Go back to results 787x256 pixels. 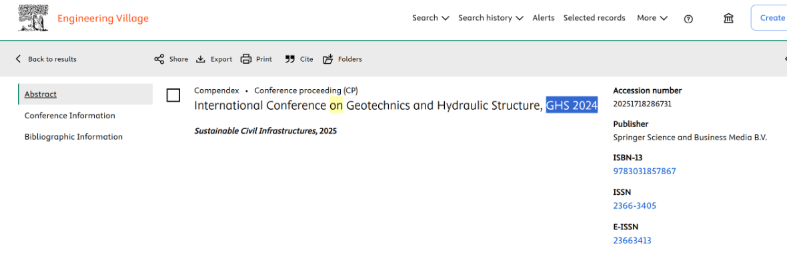click(45, 59)
